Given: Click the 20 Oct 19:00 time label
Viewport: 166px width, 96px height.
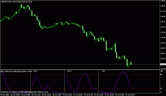Looking at the screenshot, I should [57, 95].
